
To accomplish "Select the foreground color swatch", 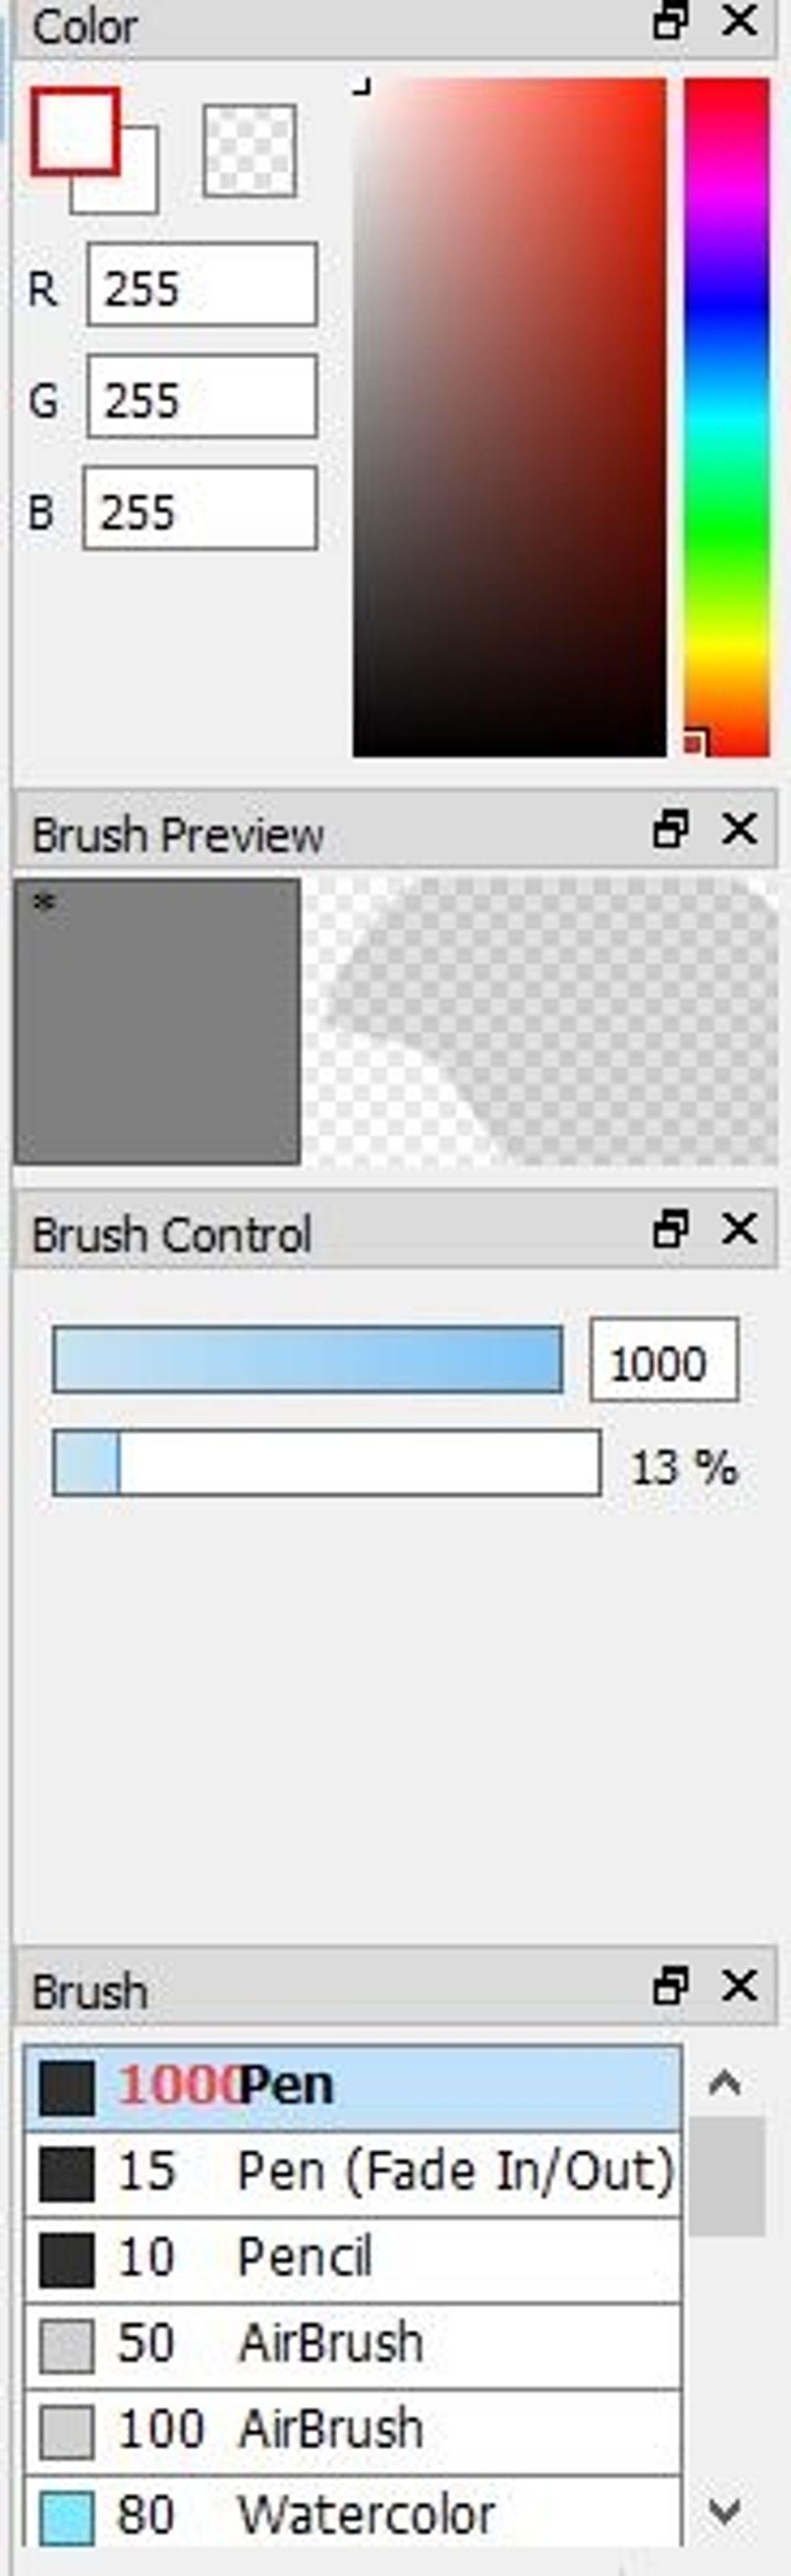I will (75, 131).
